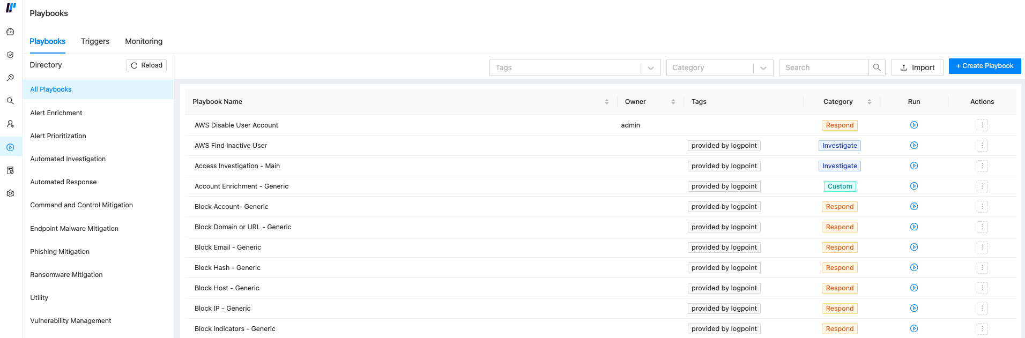Viewport: 1025px width, 338px height.
Task: Open the dashboard gauge icon in sidebar
Action: [10, 32]
